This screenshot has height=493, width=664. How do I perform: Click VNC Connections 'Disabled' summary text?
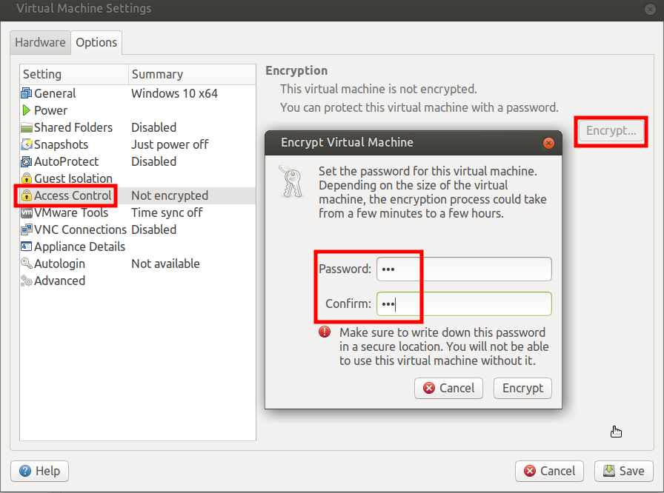tap(153, 229)
